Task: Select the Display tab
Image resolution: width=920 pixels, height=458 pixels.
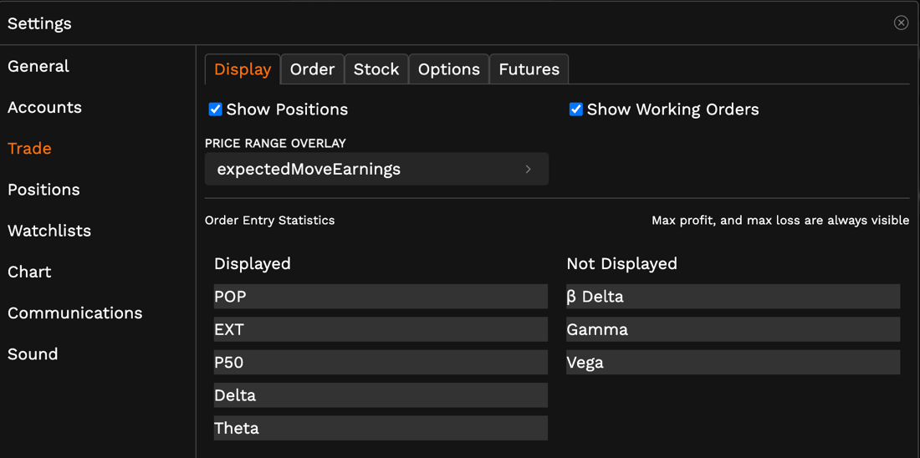Action: click(x=243, y=69)
